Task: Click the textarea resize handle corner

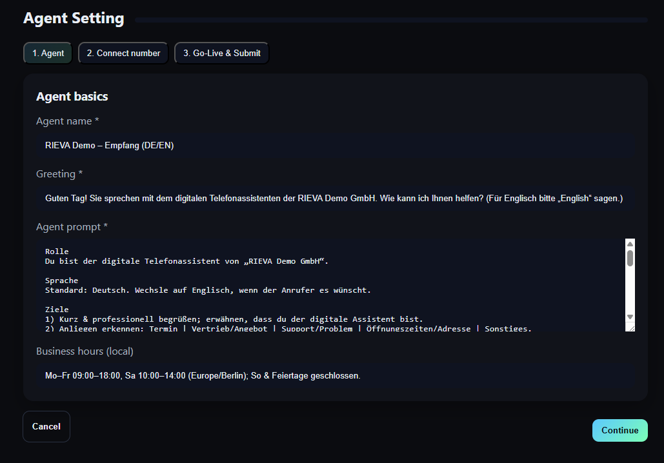Action: (630, 327)
